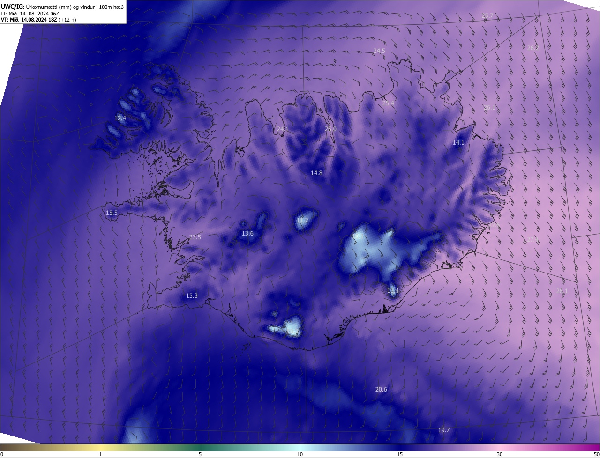
Task: Click the color scale label 1
Action: point(100,454)
